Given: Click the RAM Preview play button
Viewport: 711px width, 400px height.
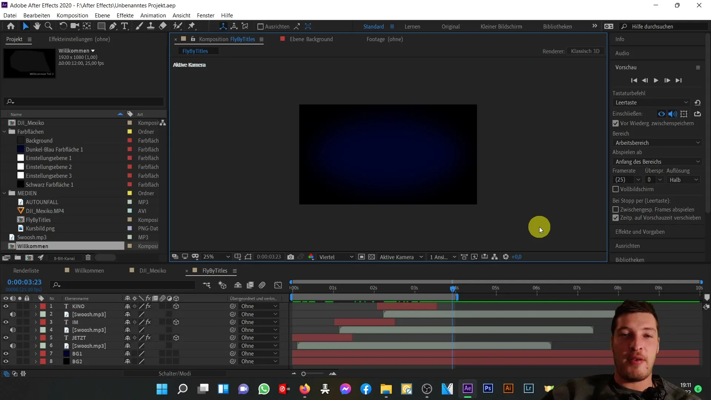Looking at the screenshot, I should [656, 80].
